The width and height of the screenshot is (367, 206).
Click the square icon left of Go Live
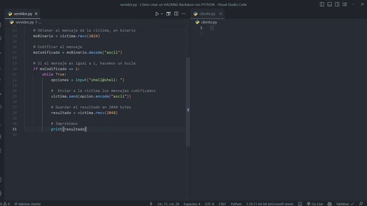click(x=300, y=204)
